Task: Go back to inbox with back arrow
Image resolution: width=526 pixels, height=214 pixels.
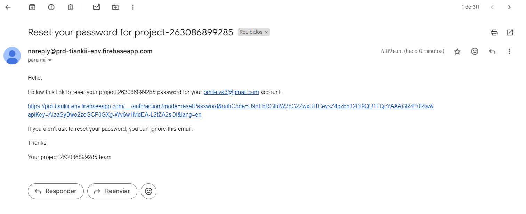Action: point(8,7)
